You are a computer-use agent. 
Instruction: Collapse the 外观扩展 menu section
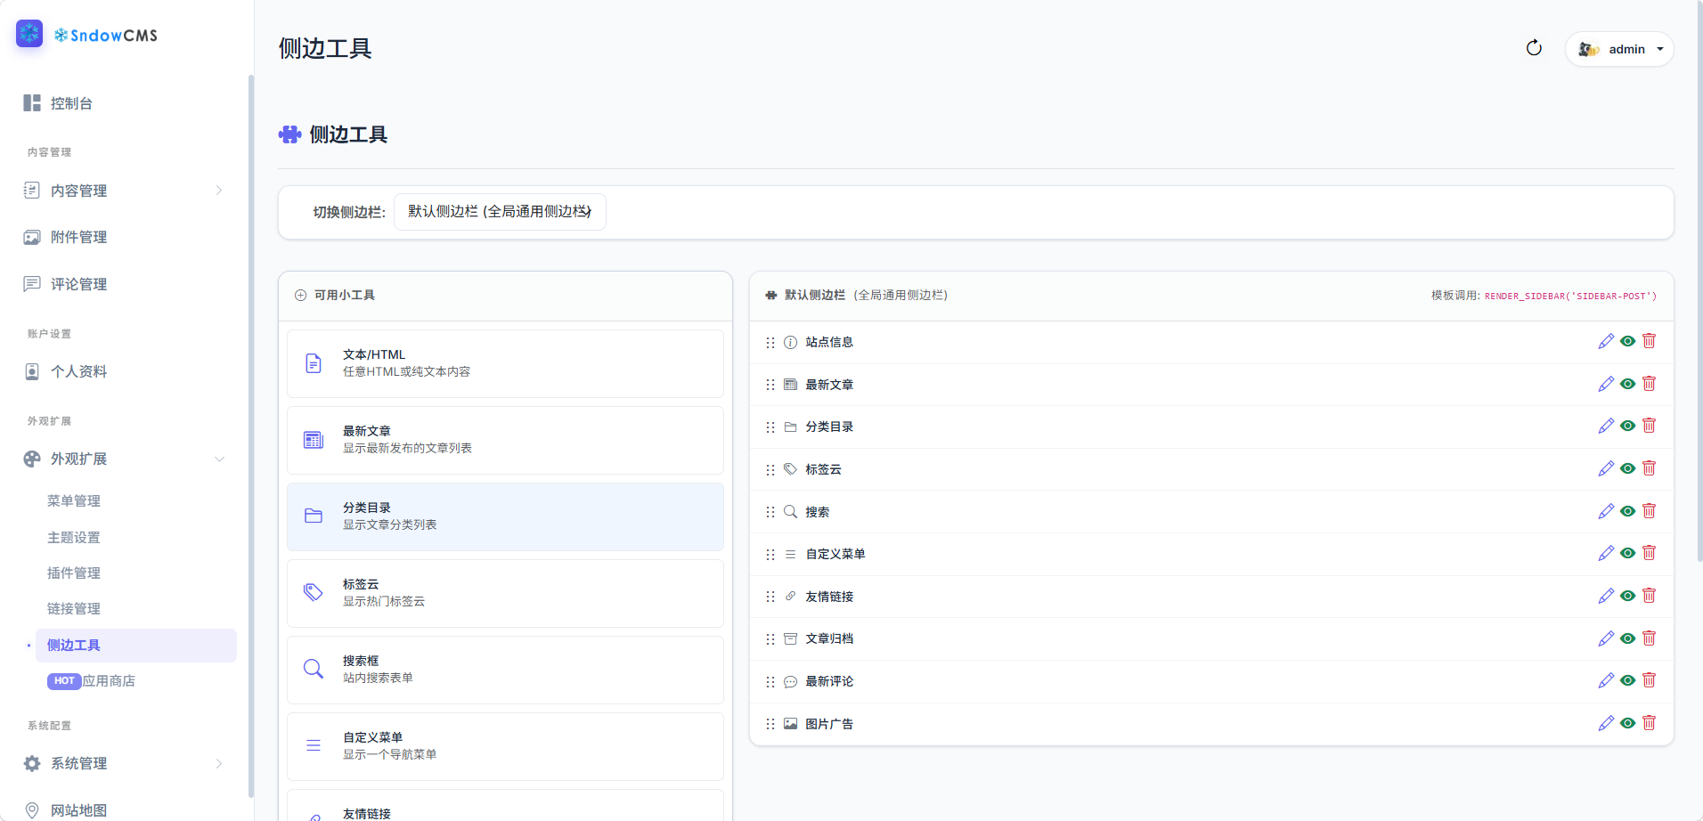pyautogui.click(x=219, y=459)
